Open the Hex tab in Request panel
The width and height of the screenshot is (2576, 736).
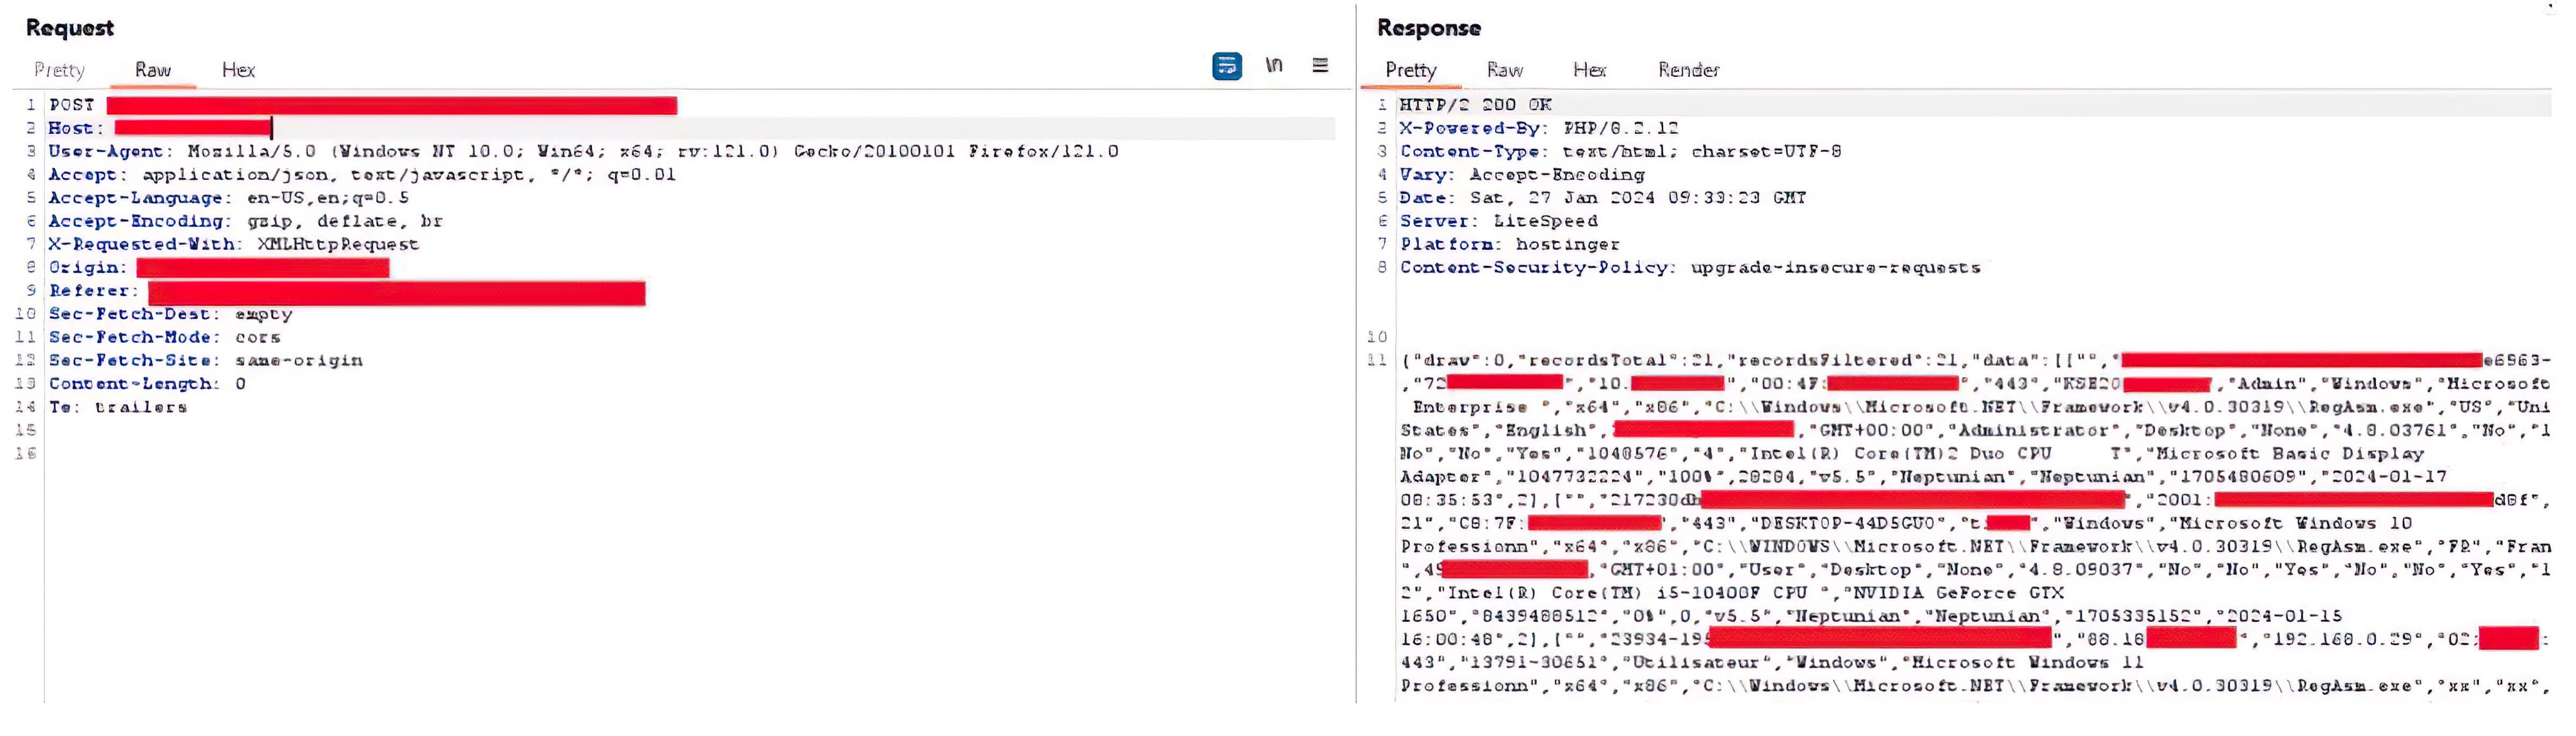coord(238,70)
